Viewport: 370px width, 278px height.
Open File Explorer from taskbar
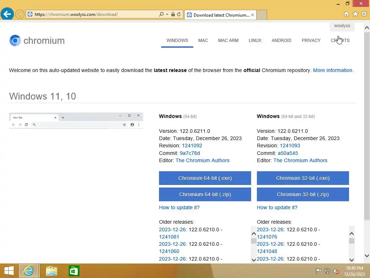pyautogui.click(x=51, y=271)
